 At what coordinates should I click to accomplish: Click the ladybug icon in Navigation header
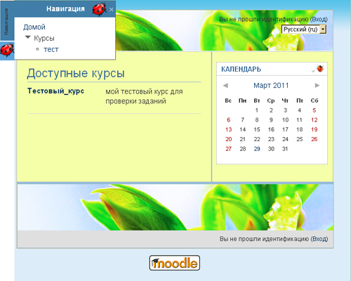click(x=99, y=9)
